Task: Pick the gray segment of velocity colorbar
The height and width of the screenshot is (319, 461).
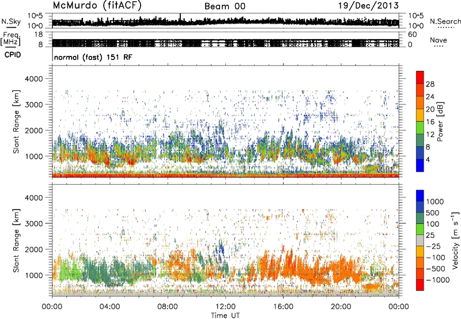Action: click(420, 240)
